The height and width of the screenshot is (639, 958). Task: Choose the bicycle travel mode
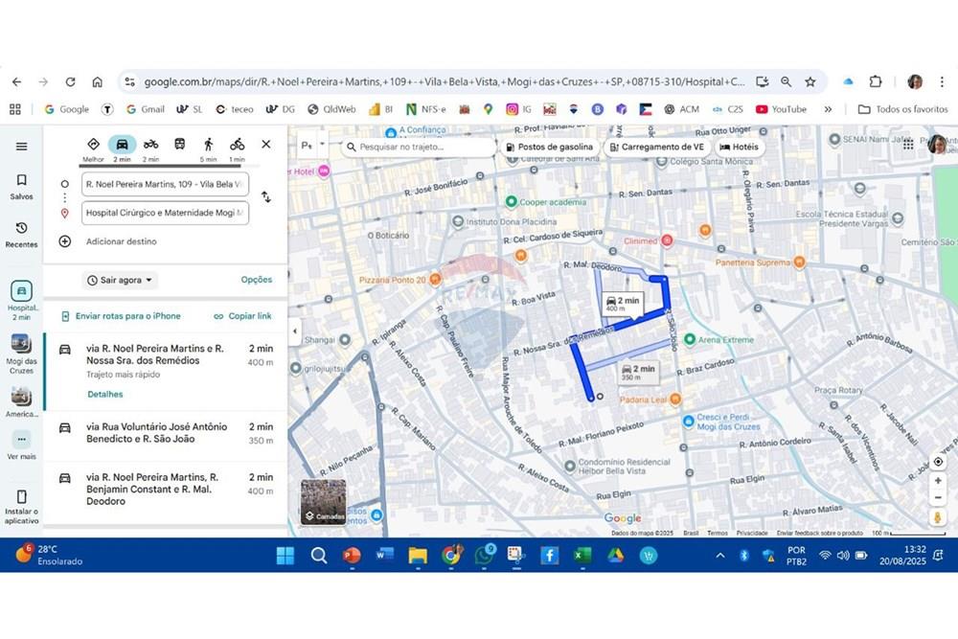click(237, 145)
